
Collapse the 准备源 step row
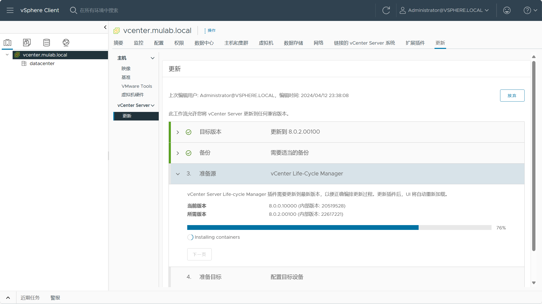click(178, 174)
